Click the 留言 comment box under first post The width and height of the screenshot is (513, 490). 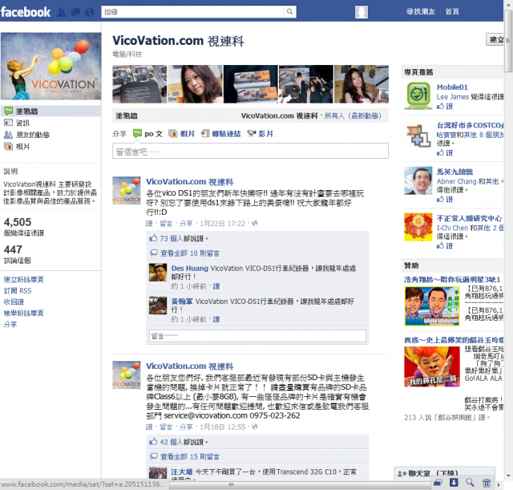257,336
